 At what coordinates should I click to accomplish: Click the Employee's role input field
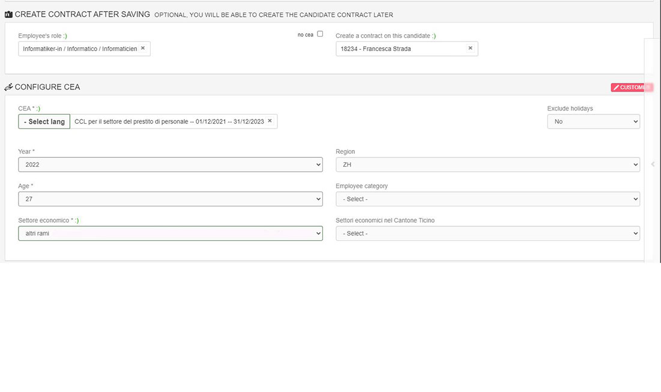pyautogui.click(x=84, y=49)
